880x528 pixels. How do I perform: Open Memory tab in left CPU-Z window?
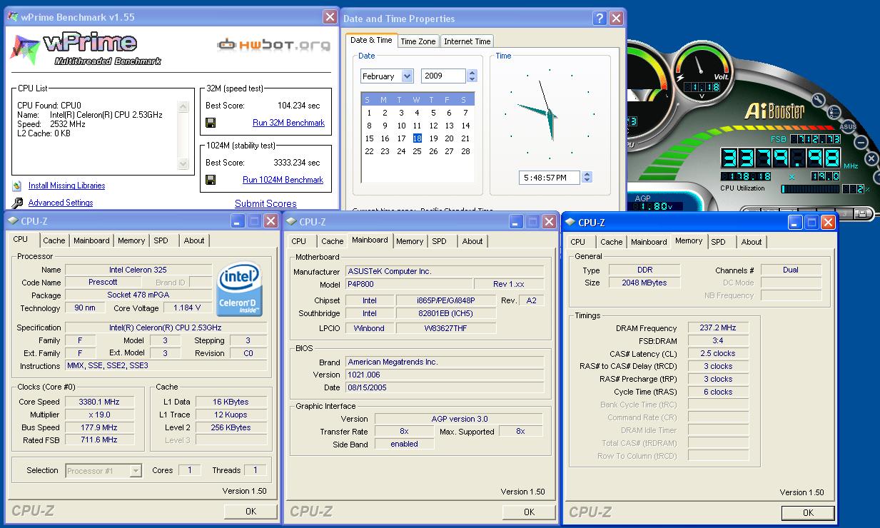[131, 240]
